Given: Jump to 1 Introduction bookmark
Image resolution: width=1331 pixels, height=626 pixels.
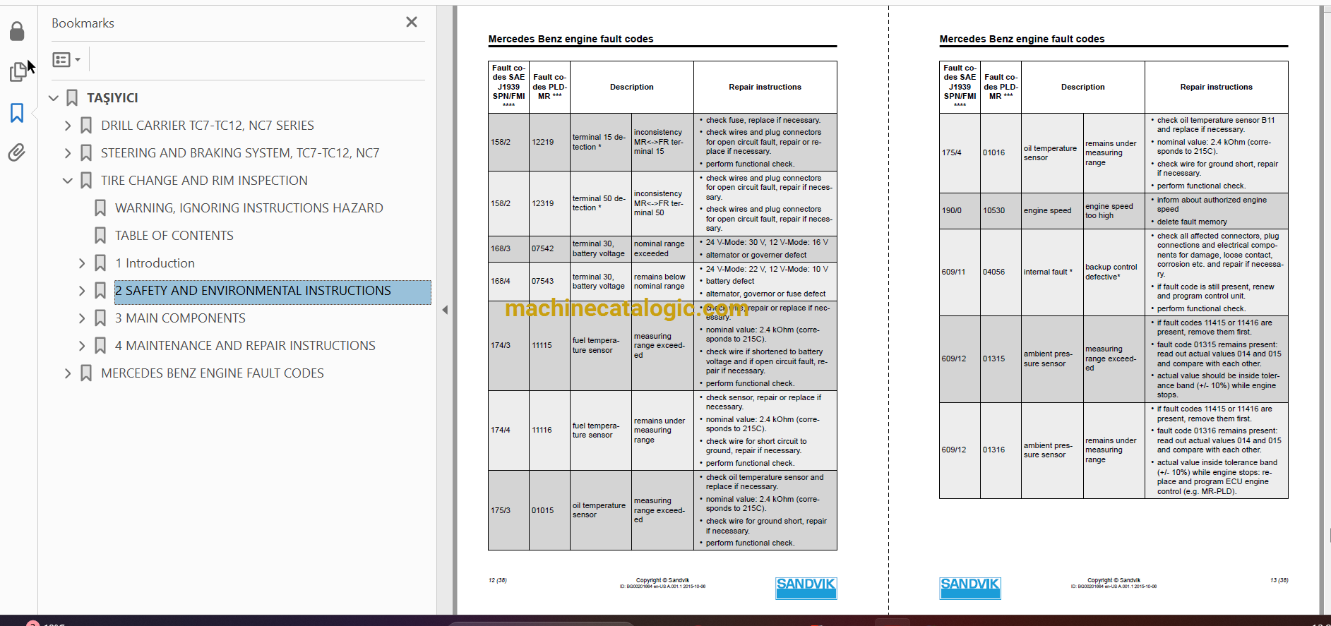Looking at the screenshot, I should point(155,263).
